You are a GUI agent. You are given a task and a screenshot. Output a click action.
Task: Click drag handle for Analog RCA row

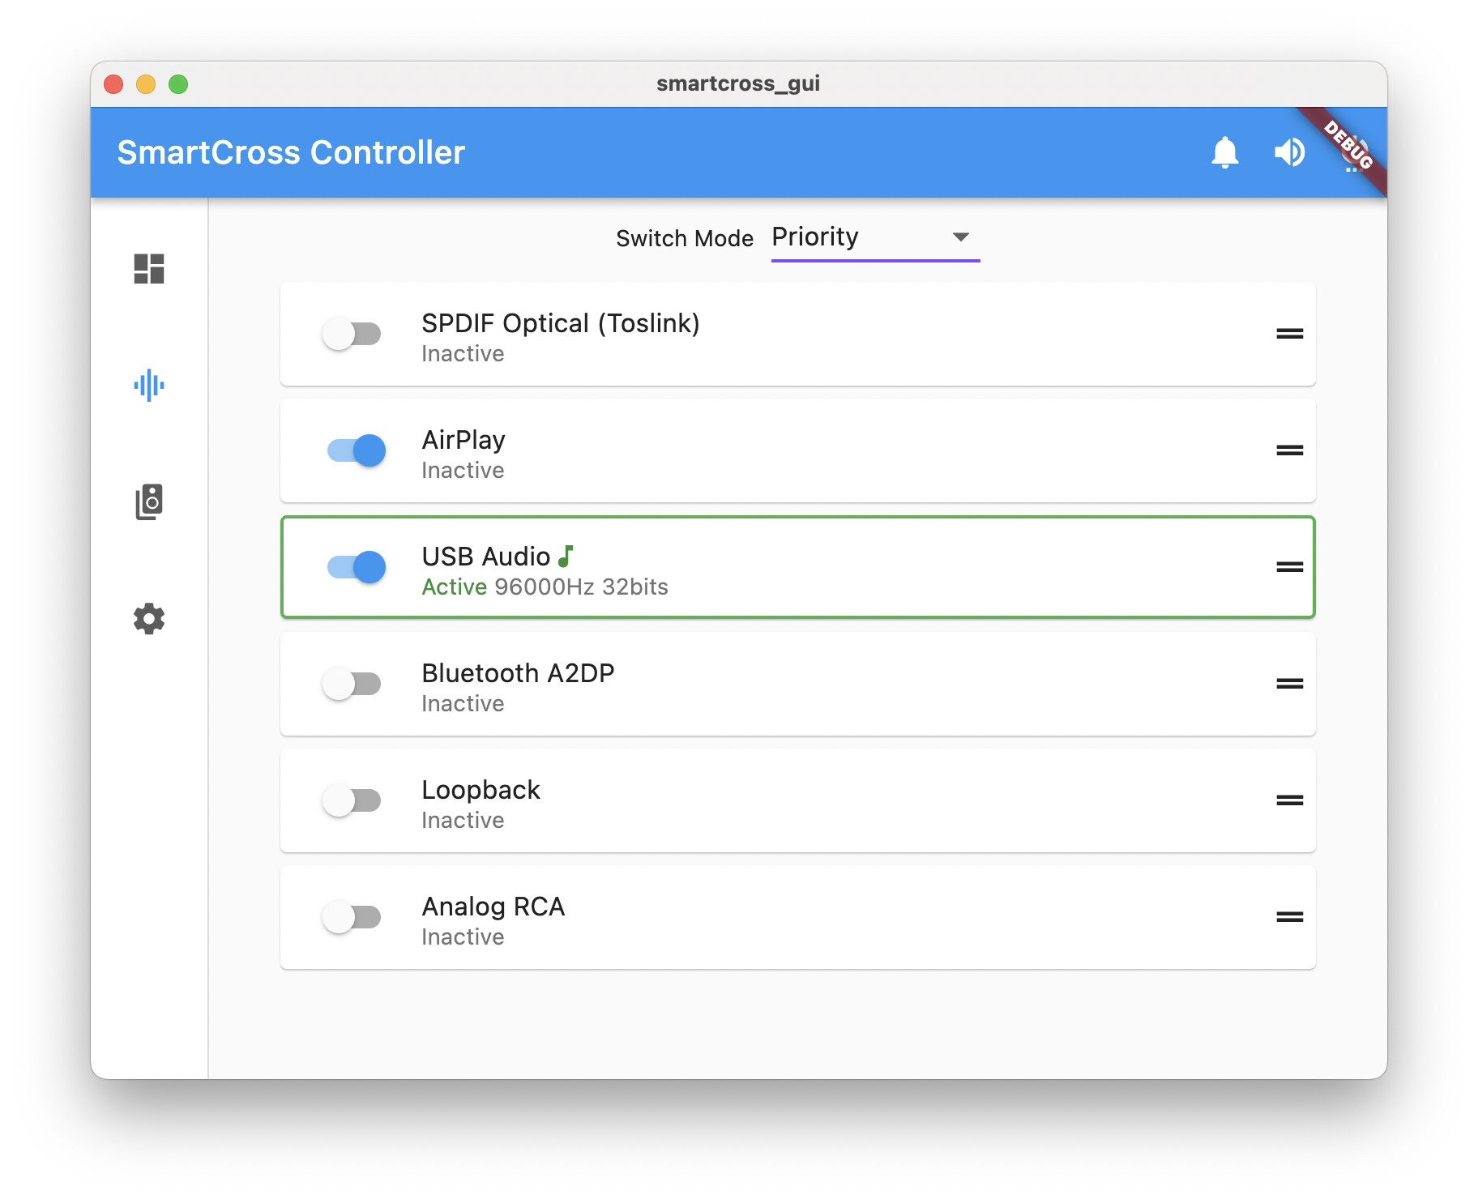point(1290,917)
